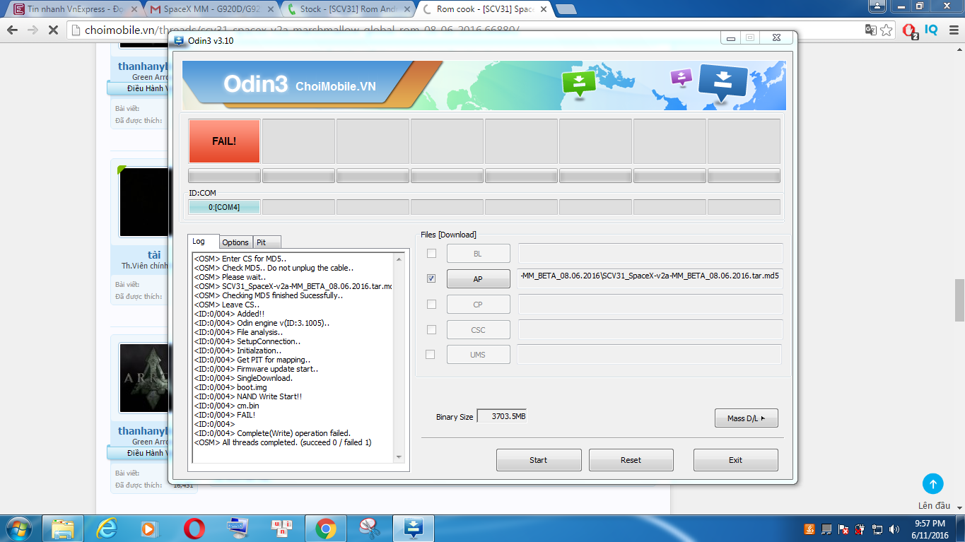Switch to the Options tab
Image resolution: width=965 pixels, height=542 pixels.
(x=235, y=242)
